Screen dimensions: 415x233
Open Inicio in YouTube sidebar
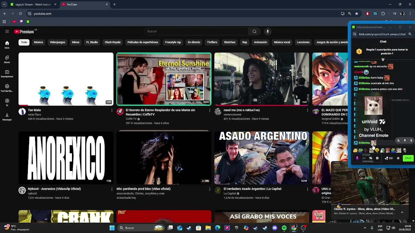[x=7, y=45]
